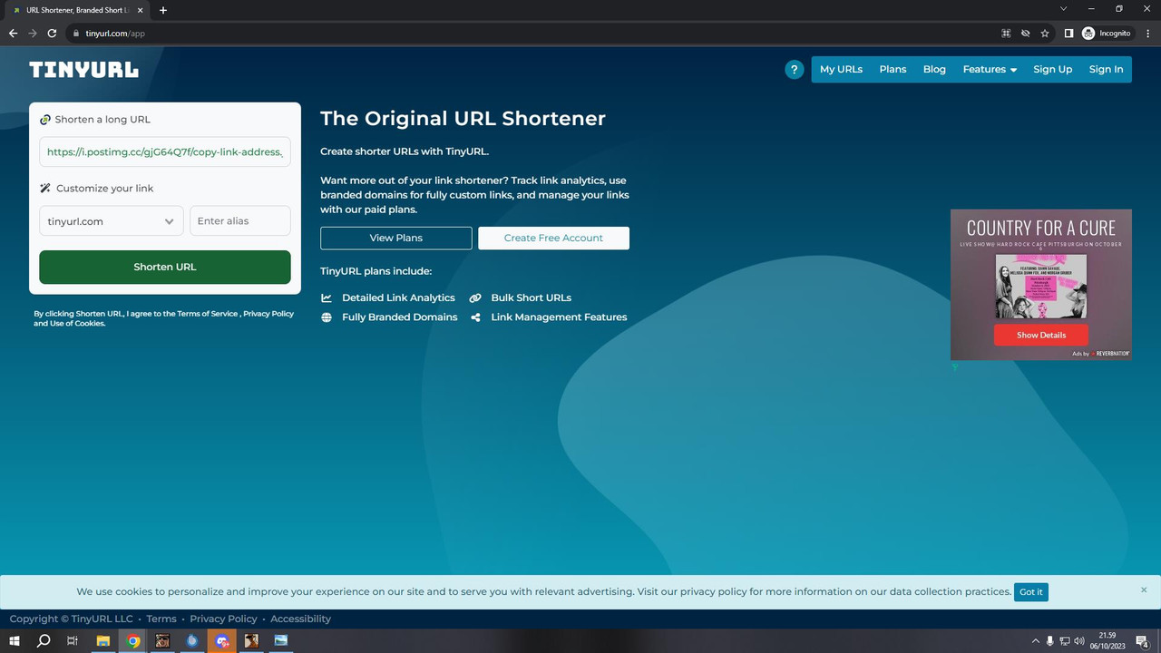1161x653 pixels.
Task: Click the site lock icon in address bar
Action: point(76,34)
